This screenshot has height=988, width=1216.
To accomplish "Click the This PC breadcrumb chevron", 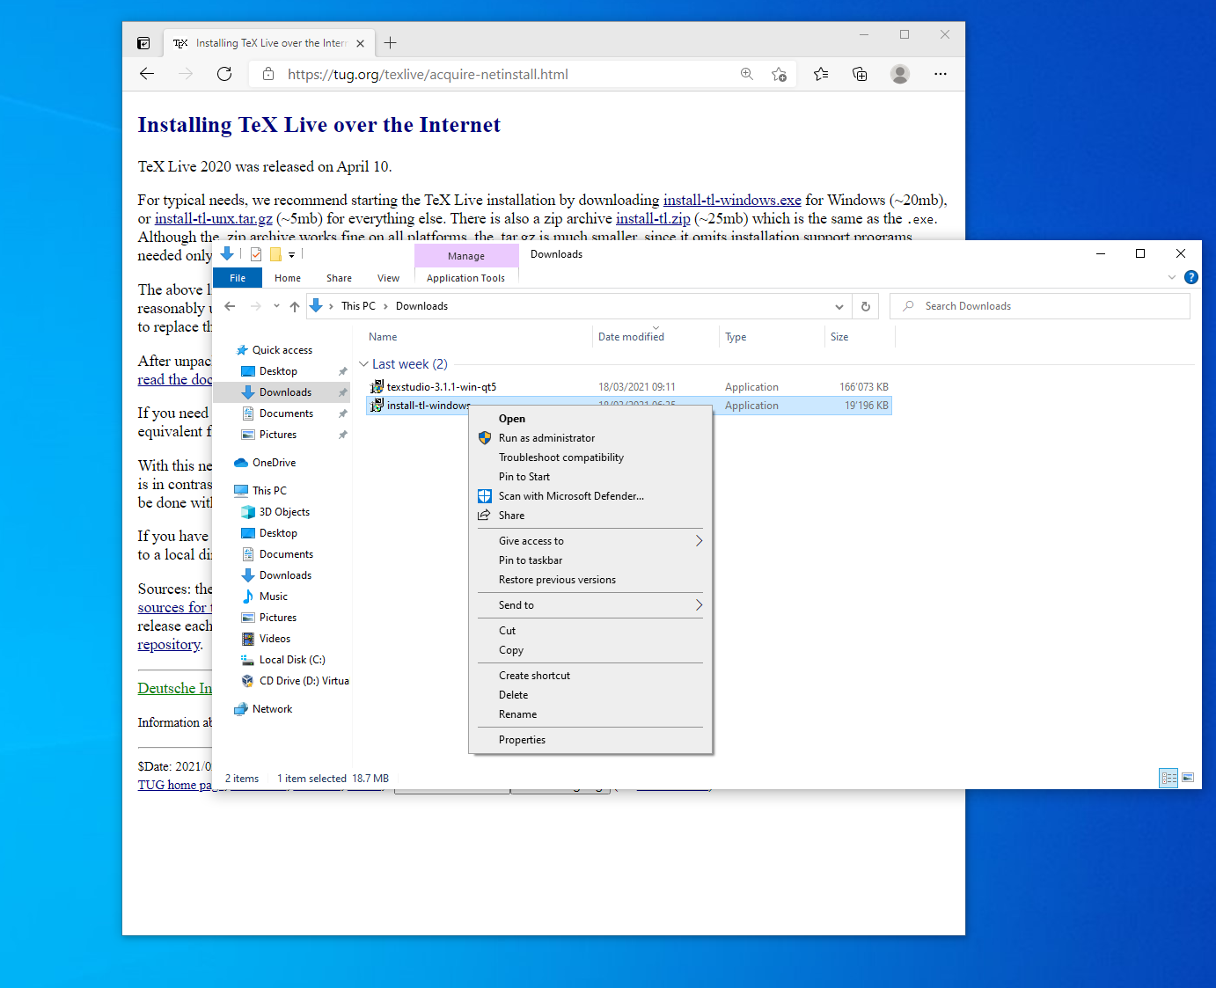I will point(386,306).
